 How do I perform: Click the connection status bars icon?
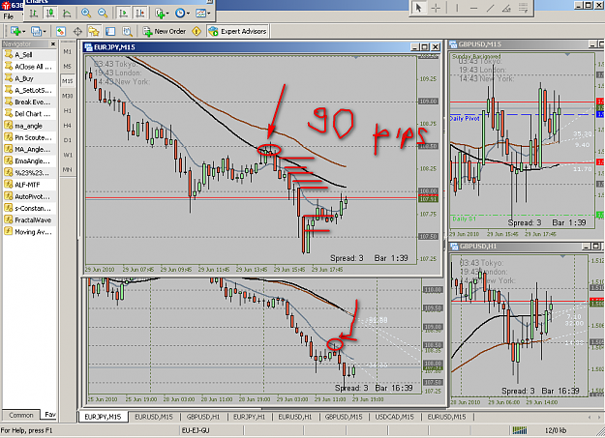pyautogui.click(x=520, y=430)
